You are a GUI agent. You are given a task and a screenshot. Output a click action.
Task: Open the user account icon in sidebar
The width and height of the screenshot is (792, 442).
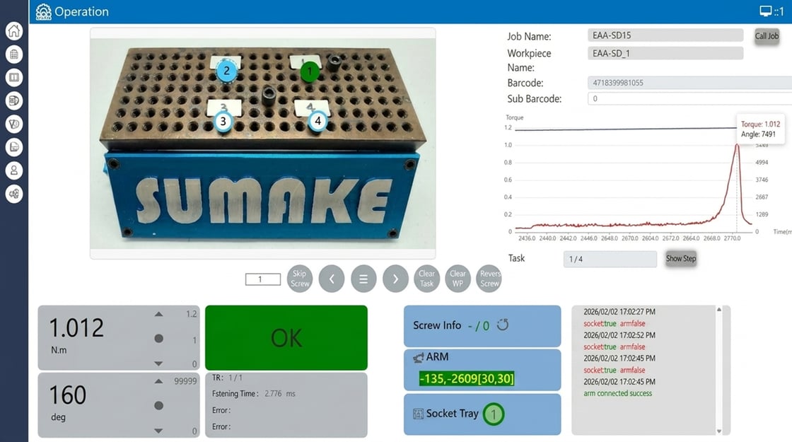(x=14, y=170)
